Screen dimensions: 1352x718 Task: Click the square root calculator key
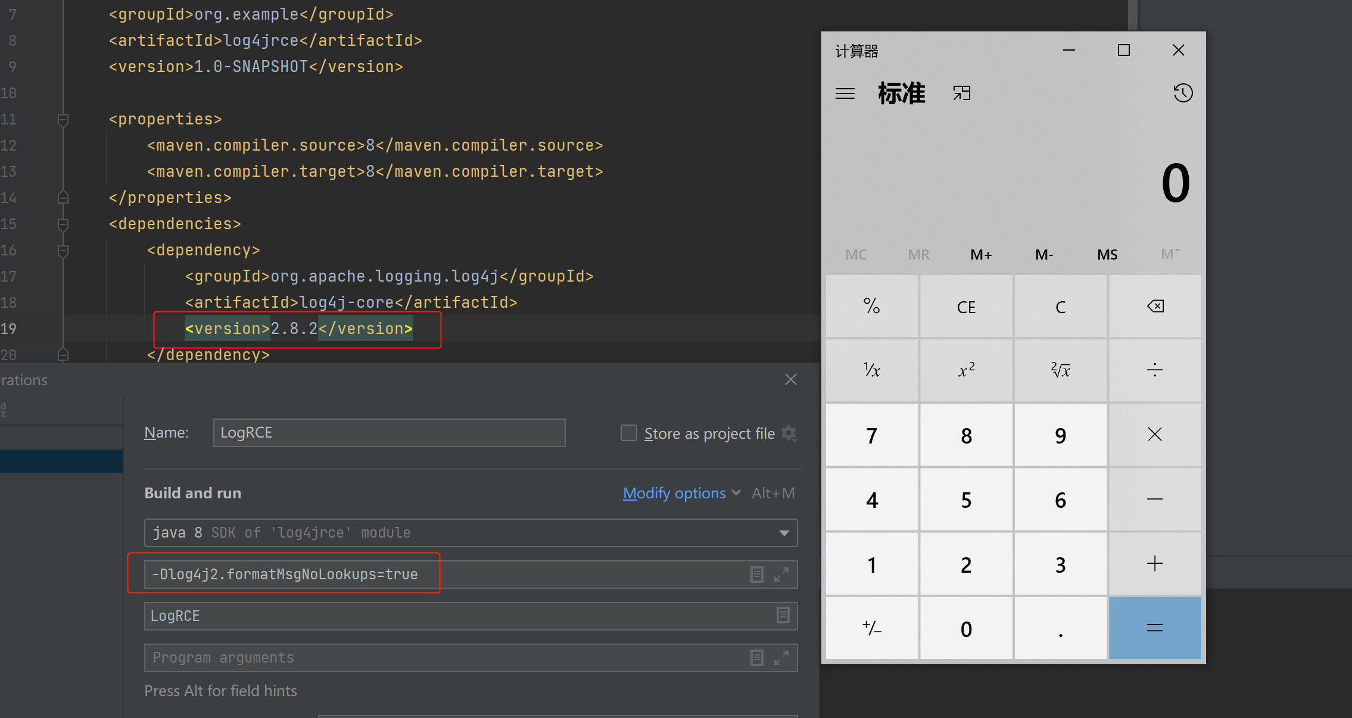1060,370
